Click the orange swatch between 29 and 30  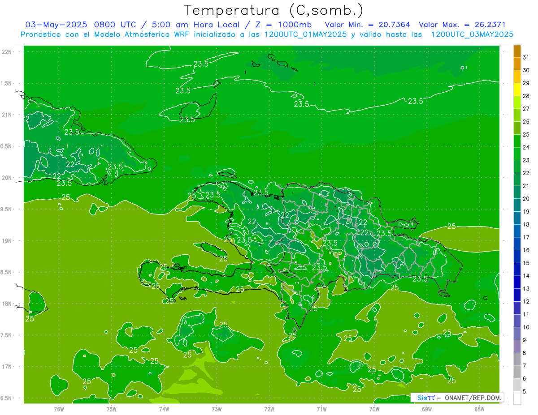(x=517, y=77)
